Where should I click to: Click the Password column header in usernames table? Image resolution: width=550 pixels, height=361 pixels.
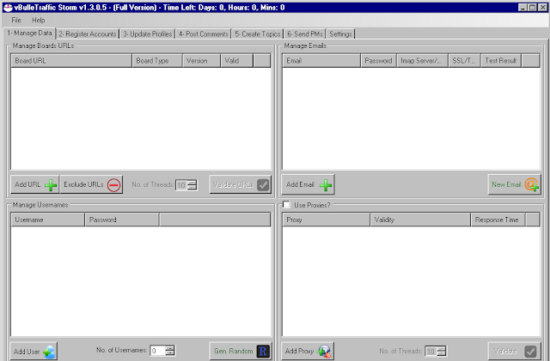(122, 220)
